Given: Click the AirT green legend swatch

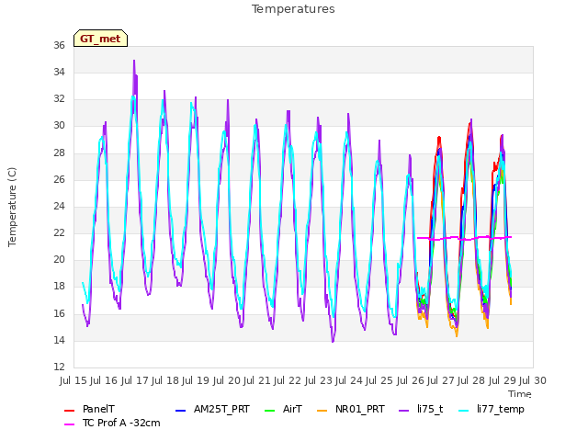Looking at the screenshot, I should (269, 411).
